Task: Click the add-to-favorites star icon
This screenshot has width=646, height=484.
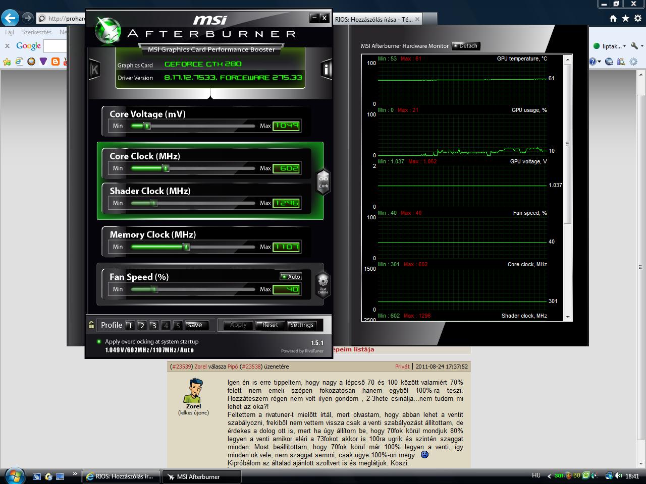Action: click(7, 62)
